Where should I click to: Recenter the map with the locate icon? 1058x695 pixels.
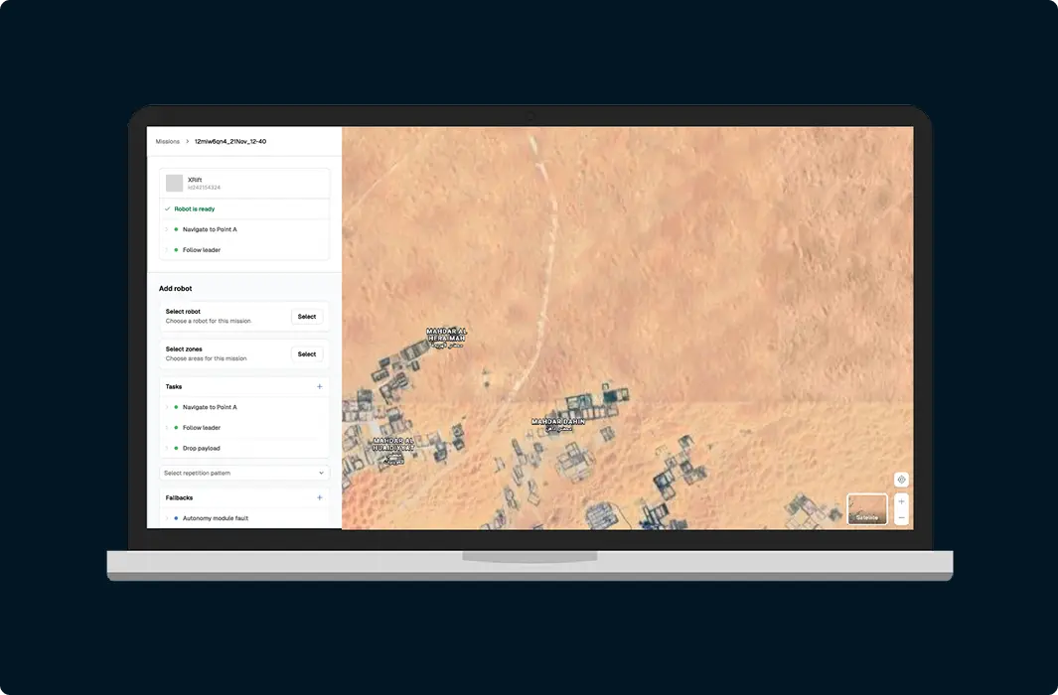[901, 480]
